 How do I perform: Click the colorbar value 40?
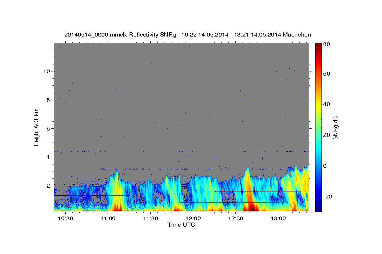click(x=326, y=104)
